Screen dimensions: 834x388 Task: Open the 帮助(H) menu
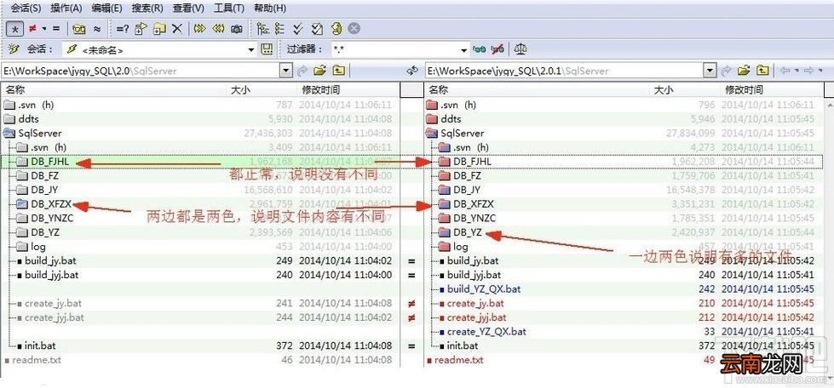point(270,8)
